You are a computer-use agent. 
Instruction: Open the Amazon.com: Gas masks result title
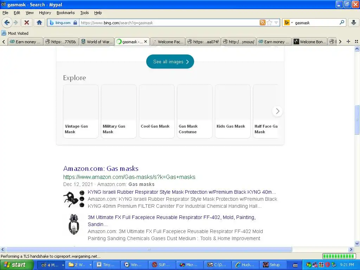(x=101, y=168)
